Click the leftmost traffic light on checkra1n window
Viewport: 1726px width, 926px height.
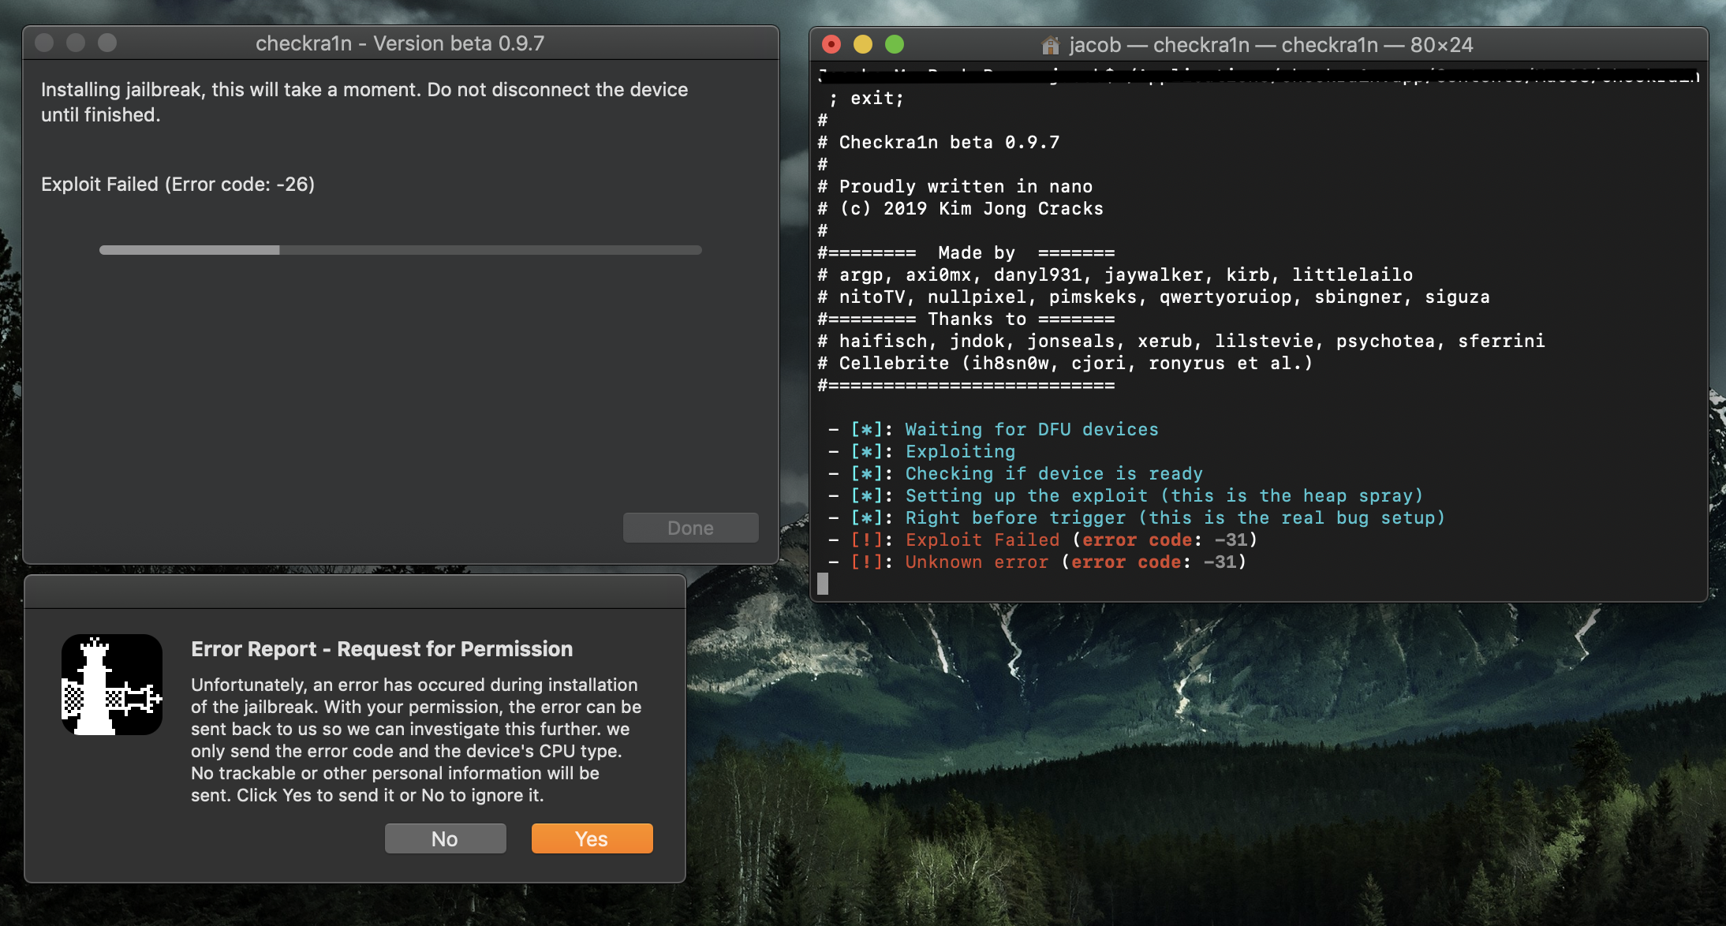click(x=45, y=43)
